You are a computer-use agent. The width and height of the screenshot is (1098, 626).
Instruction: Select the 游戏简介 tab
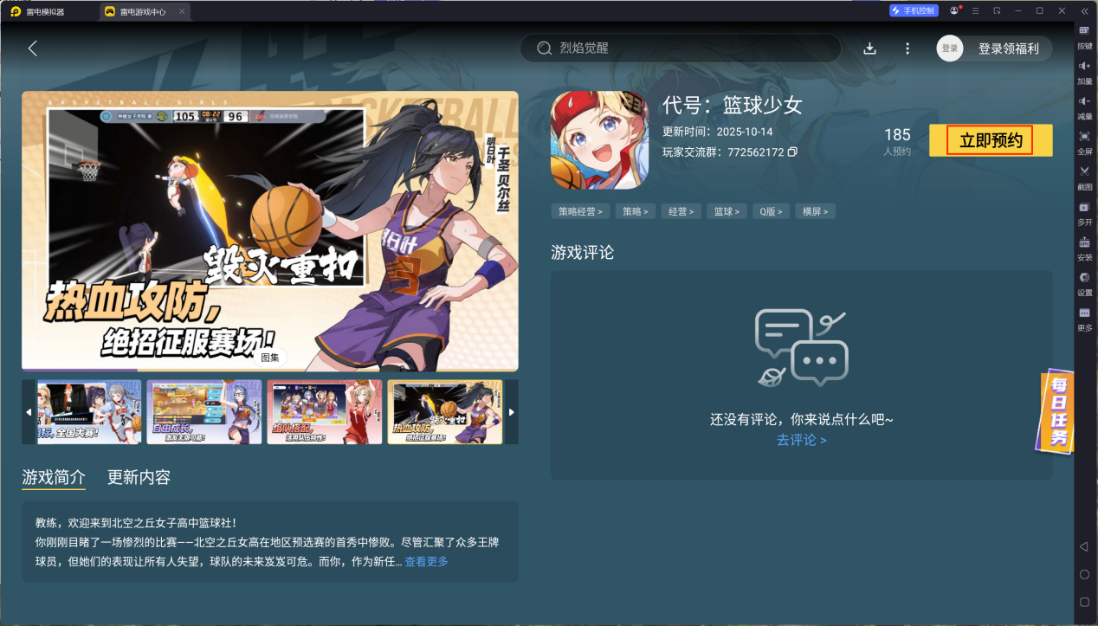54,477
